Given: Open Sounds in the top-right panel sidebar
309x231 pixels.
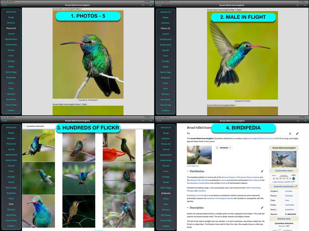Looking at the screenshot, I should [166, 50].
